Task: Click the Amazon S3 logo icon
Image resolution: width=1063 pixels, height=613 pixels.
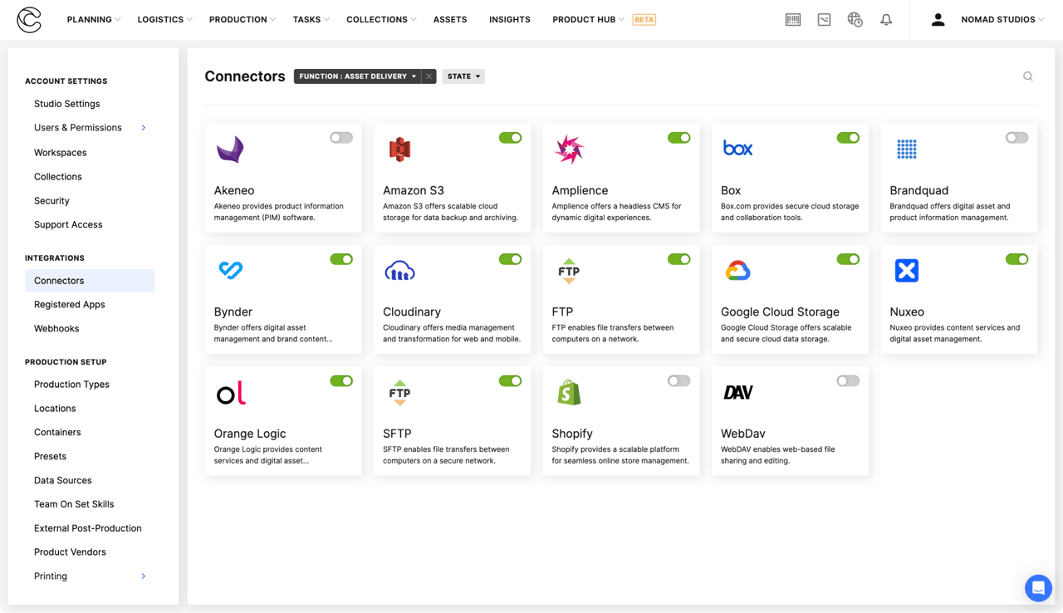Action: pyautogui.click(x=399, y=150)
